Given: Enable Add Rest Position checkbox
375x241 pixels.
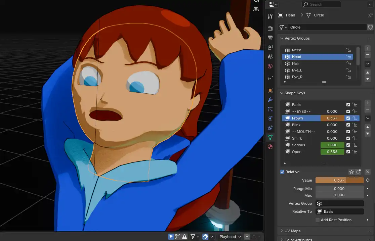Looking at the screenshot, I should (318, 220).
